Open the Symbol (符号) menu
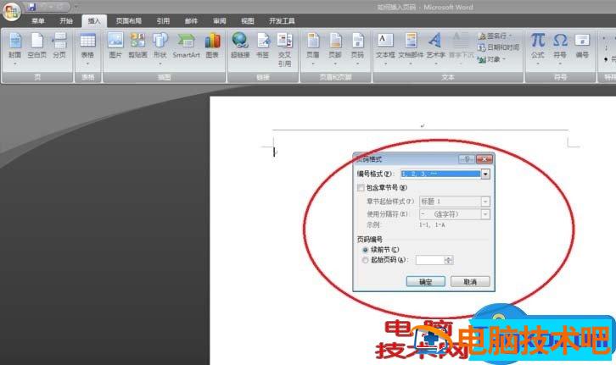The image size is (616, 365). [560, 47]
